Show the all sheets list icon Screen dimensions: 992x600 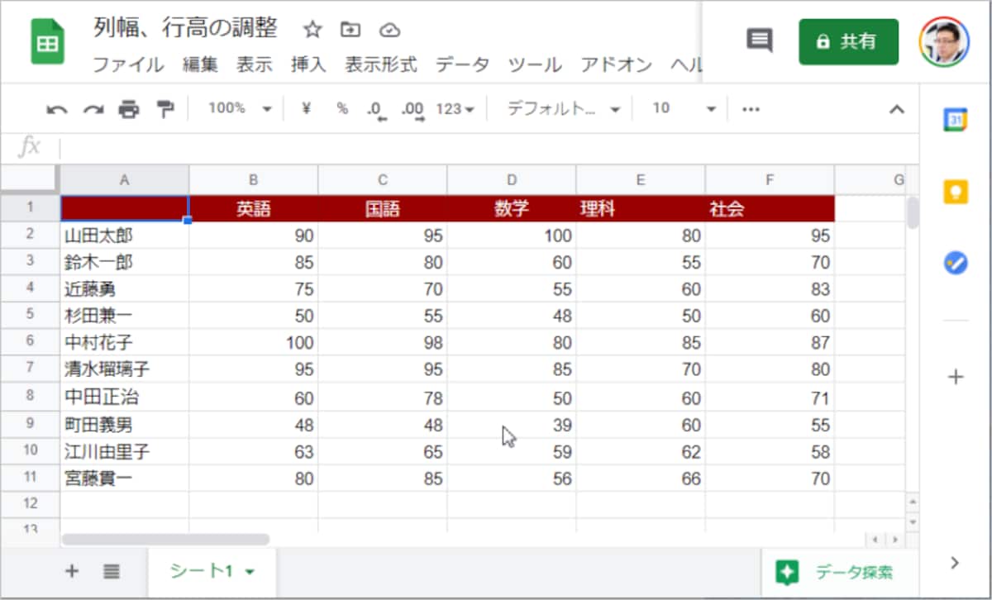tap(112, 571)
